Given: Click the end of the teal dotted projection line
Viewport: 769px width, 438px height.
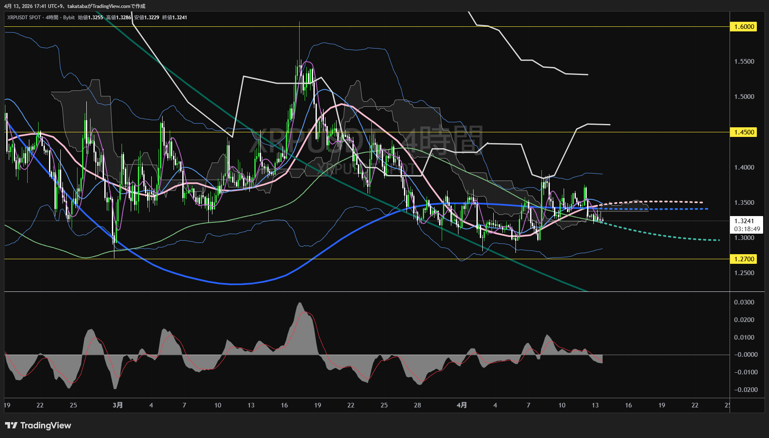Looking at the screenshot, I should point(719,240).
